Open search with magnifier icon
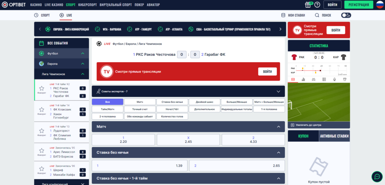Viewport: 385px width, 185px height. (x=317, y=15)
